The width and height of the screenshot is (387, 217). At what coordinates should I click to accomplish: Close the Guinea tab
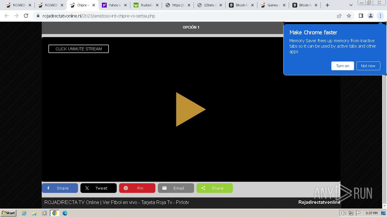click(284, 5)
